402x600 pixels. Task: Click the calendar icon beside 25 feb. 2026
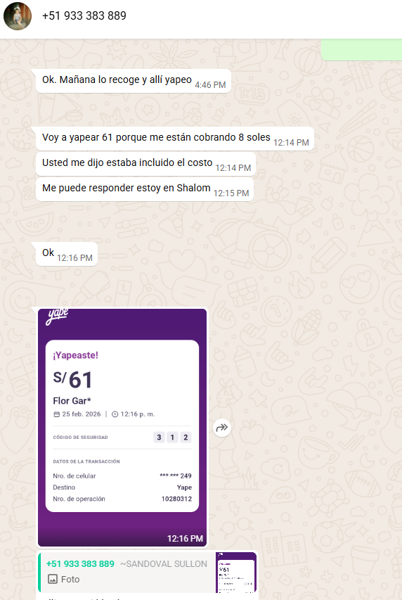[x=57, y=414]
